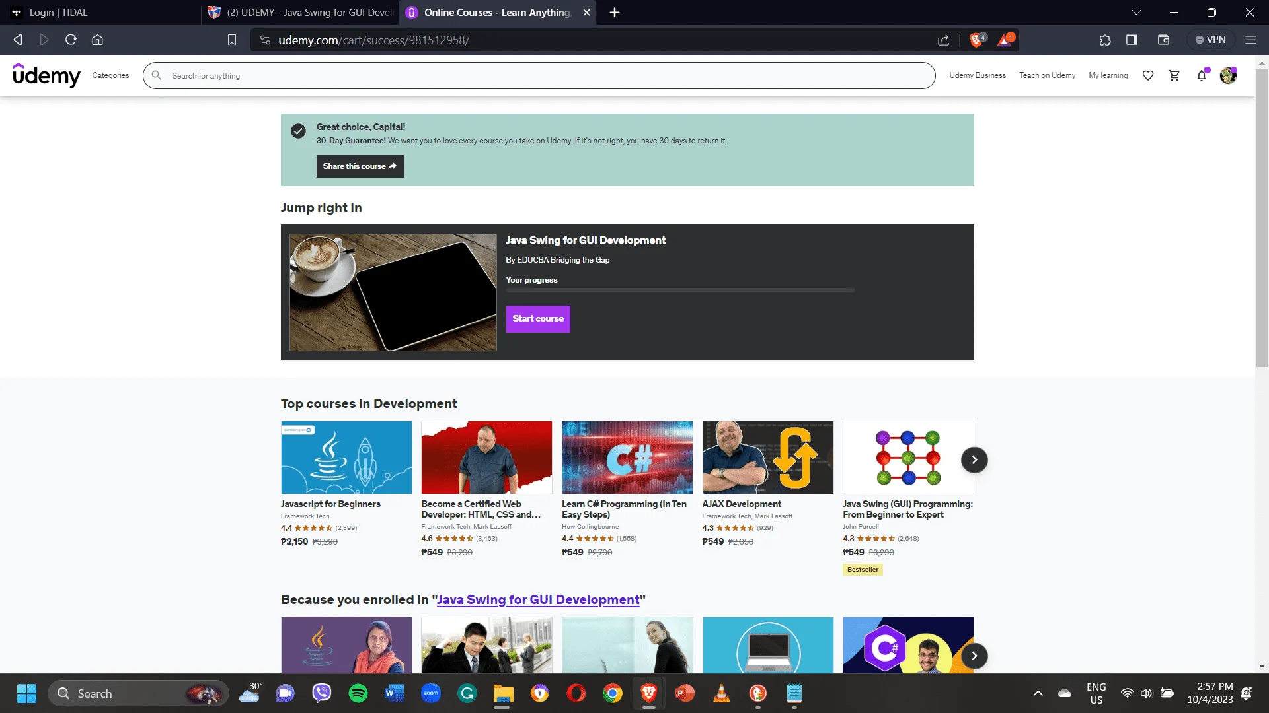The width and height of the screenshot is (1269, 713).
Task: Open Brave Shields icon
Action: [x=977, y=40]
